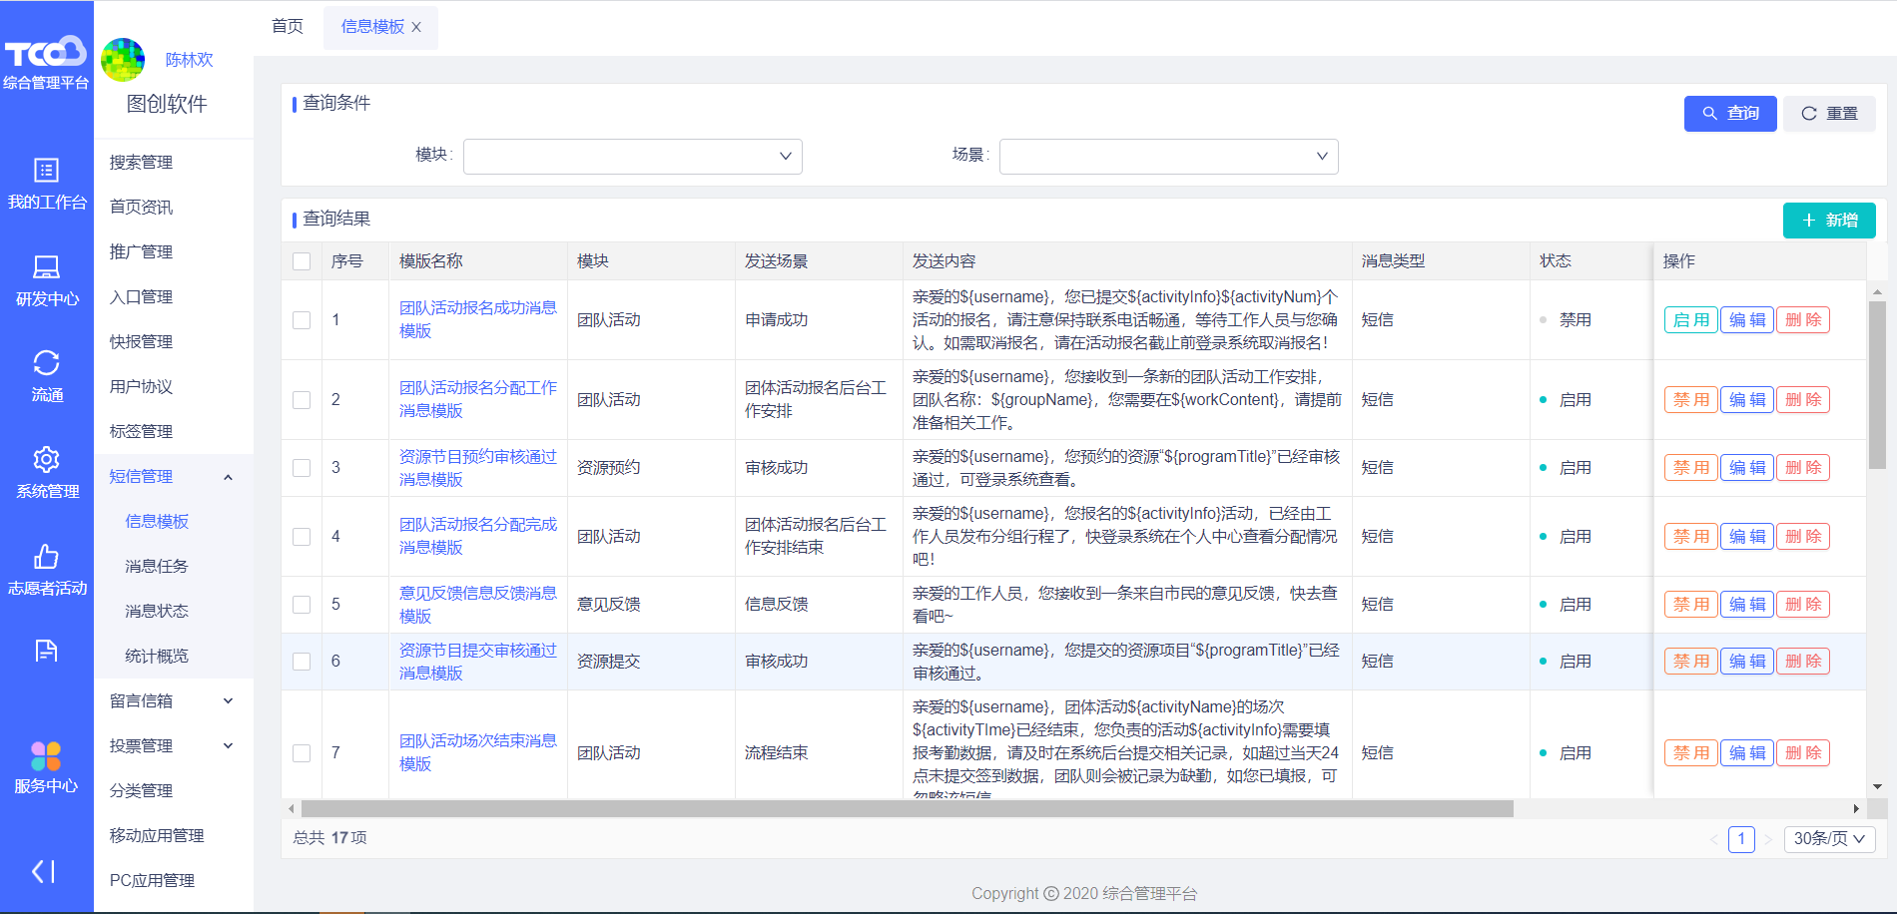1897x914 pixels.
Task: Click 删除 button in row 7
Action: pyautogui.click(x=1803, y=753)
